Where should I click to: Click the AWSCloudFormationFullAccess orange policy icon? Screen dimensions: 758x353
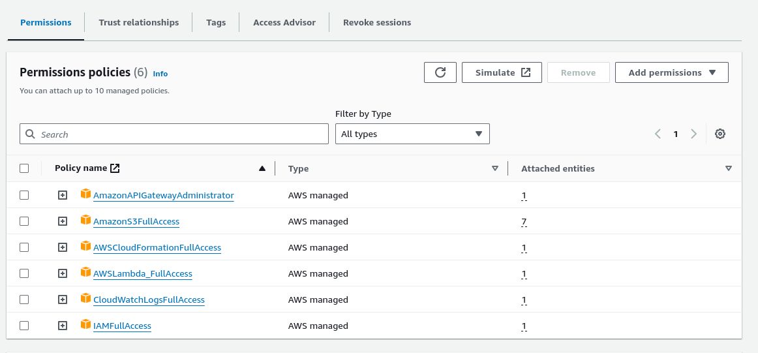(85, 246)
